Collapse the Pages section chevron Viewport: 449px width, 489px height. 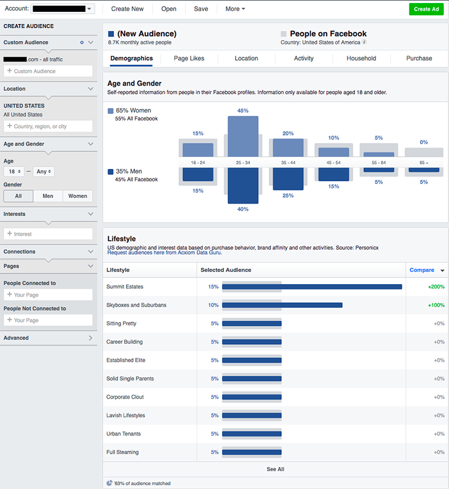tap(91, 266)
